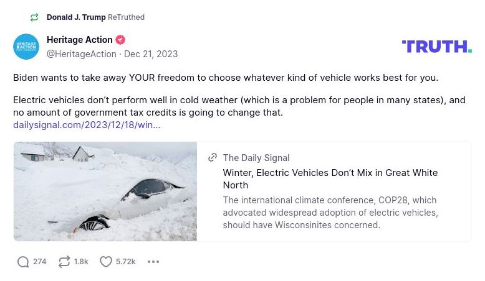The width and height of the screenshot is (485, 281).
Task: Click the snow-covered car thumbnail image
Action: click(105, 191)
